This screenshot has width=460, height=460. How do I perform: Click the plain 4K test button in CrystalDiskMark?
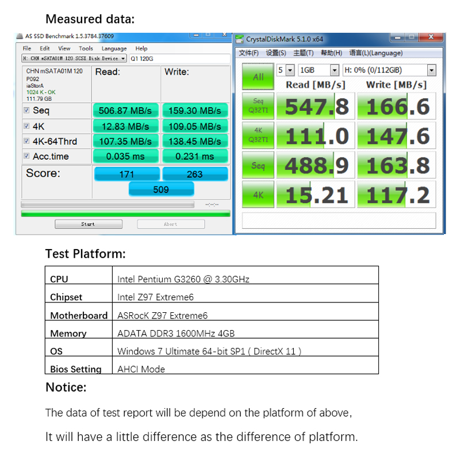258,194
